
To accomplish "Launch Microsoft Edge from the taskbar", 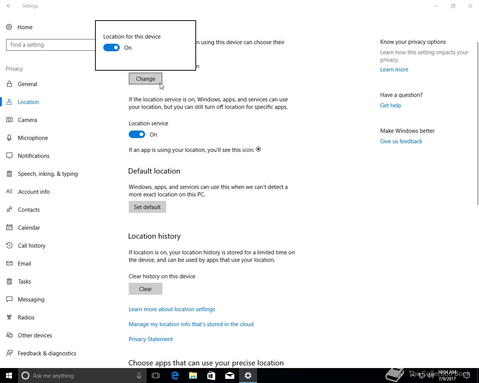I will pyautogui.click(x=175, y=376).
